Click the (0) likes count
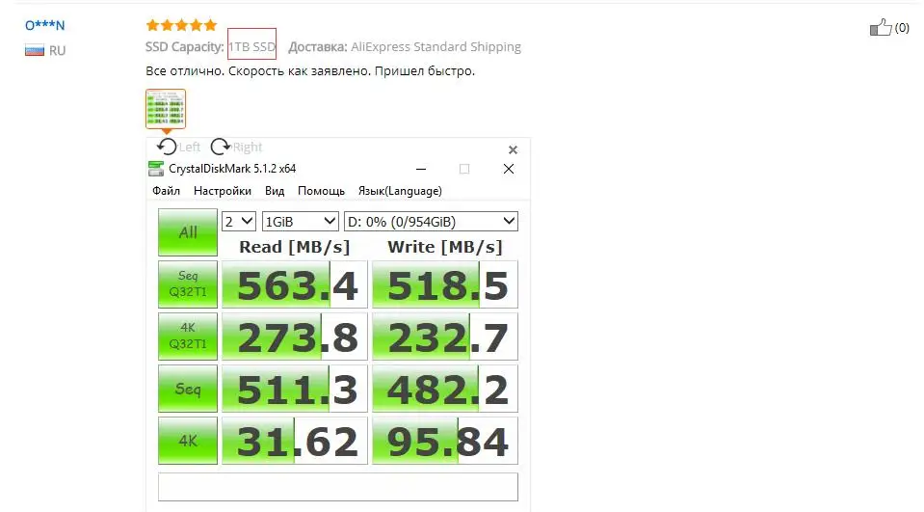Image resolution: width=924 pixels, height=512 pixels. pos(902,28)
